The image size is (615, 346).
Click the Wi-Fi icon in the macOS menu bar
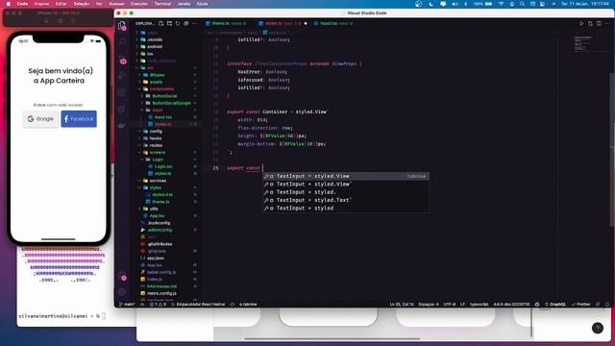[x=502, y=4]
